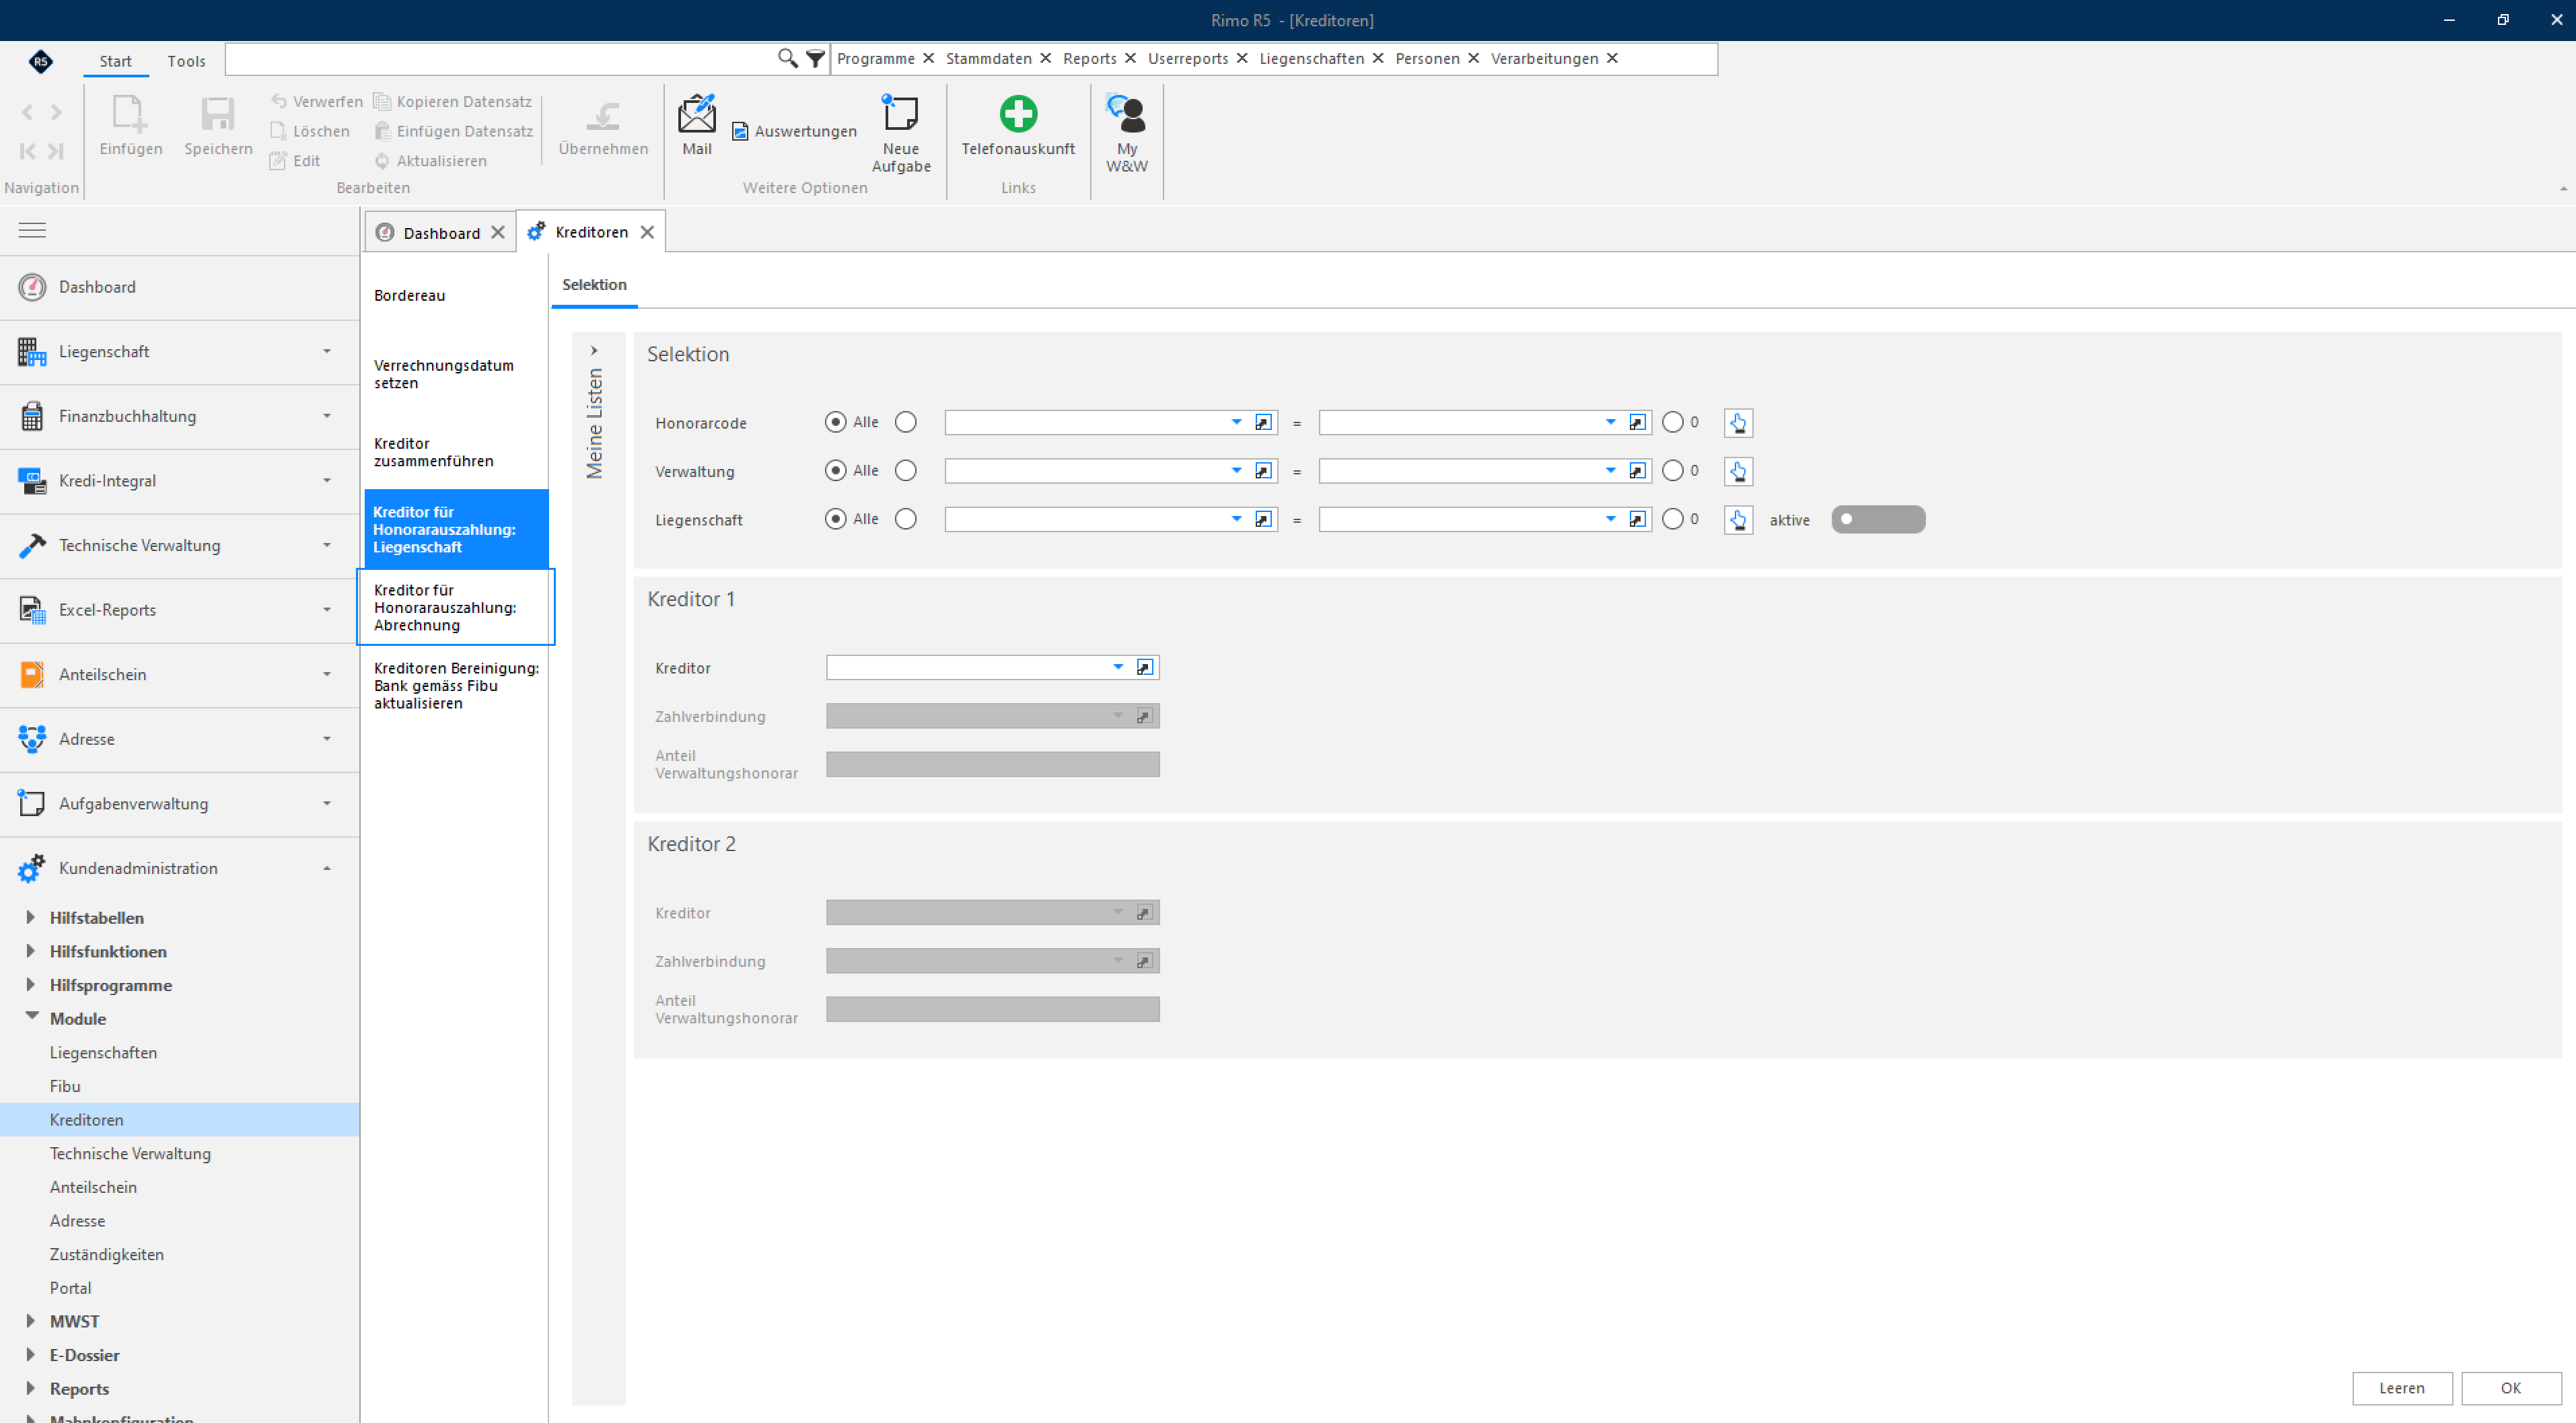Click the Auswertungen toolbar item

click(x=794, y=131)
